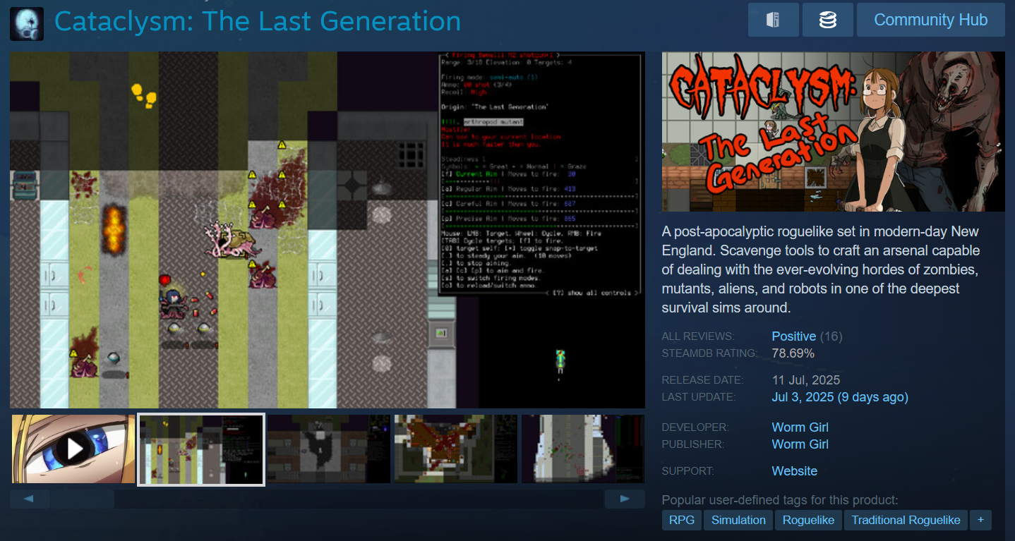This screenshot has height=541, width=1015.
Task: Click the right arrow of the thumbnail strip
Action: [x=625, y=499]
